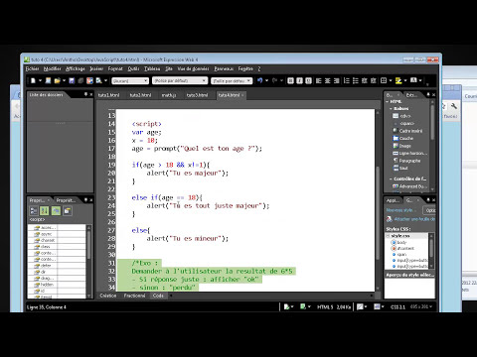Collapse the HTML node in toolbox

pos(388,101)
